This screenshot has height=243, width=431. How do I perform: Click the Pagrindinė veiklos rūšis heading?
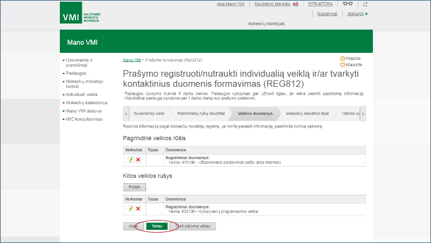[154, 138]
